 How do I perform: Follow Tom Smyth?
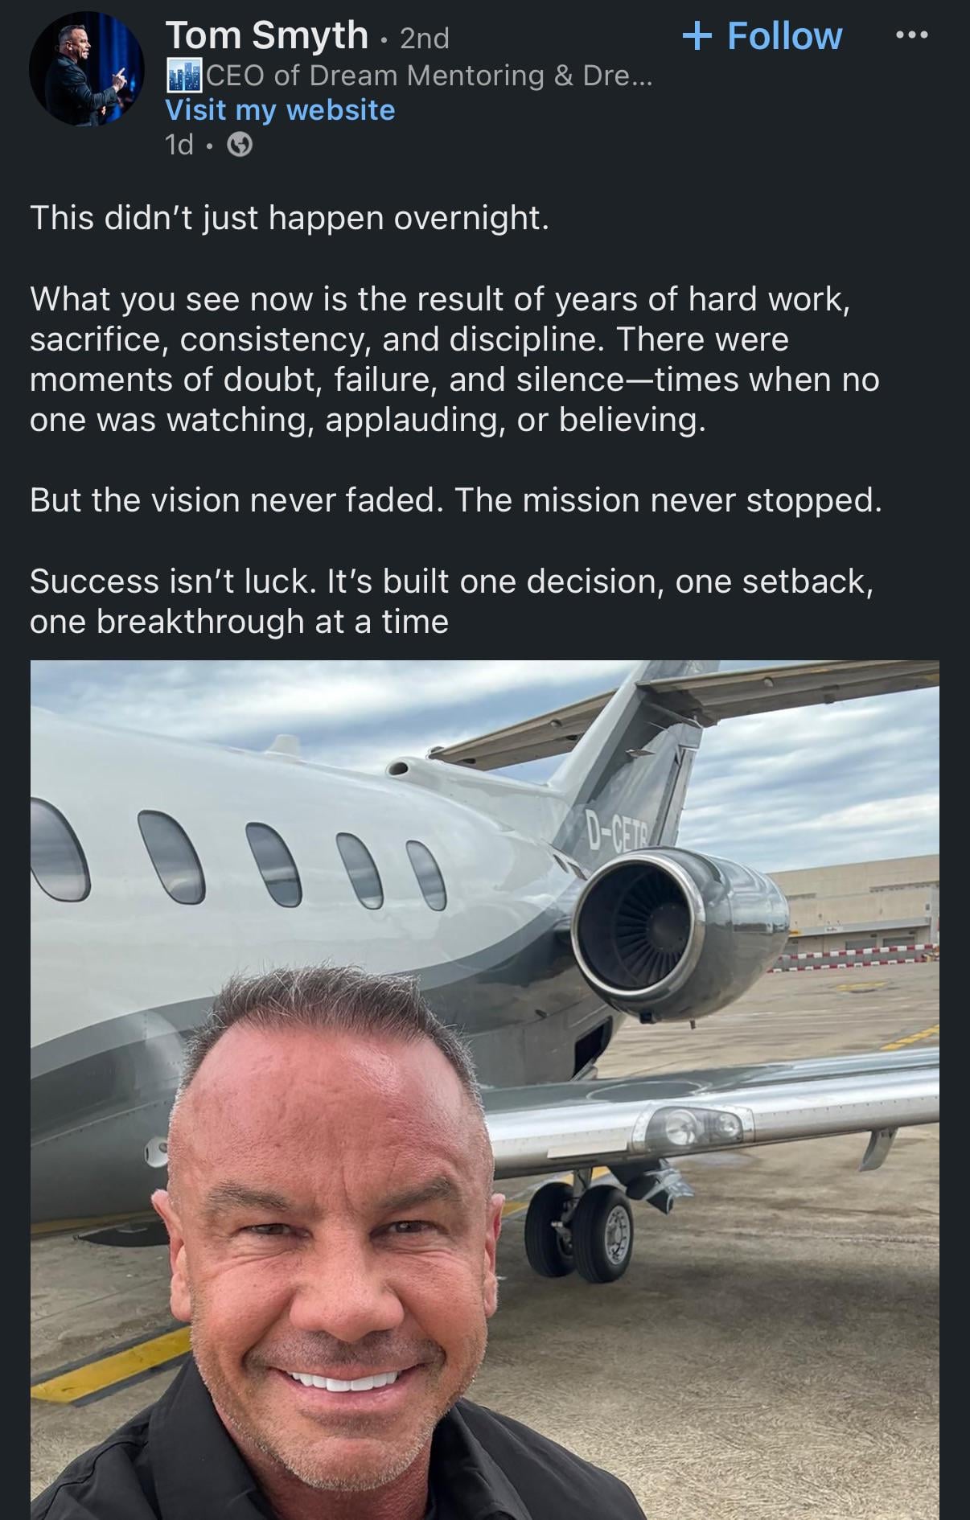tap(762, 36)
